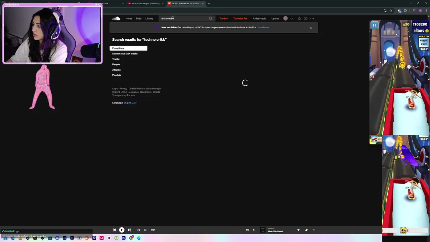Open the Charts footer link
This screenshot has height=242, width=430.
point(156,92)
